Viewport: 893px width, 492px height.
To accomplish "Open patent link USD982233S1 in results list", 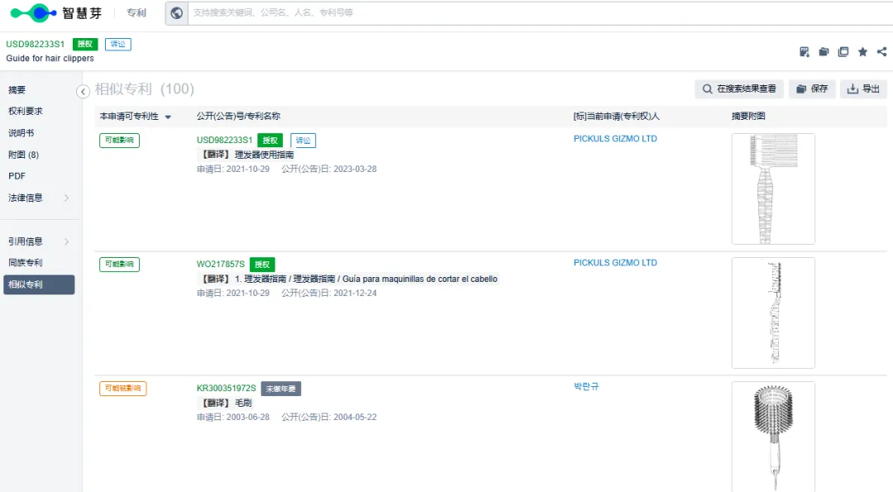I will click(x=224, y=140).
